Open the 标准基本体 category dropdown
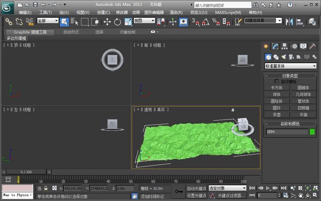The width and height of the screenshot is (321, 201). [x=291, y=66]
